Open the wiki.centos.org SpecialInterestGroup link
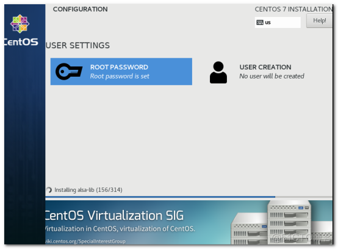Viewport: 338px width, 249px height. pos(85,241)
